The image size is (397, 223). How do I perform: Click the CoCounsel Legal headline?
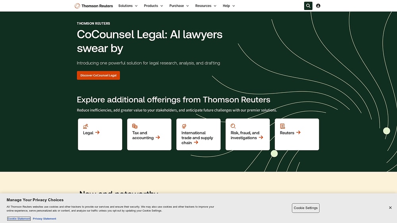click(x=150, y=41)
